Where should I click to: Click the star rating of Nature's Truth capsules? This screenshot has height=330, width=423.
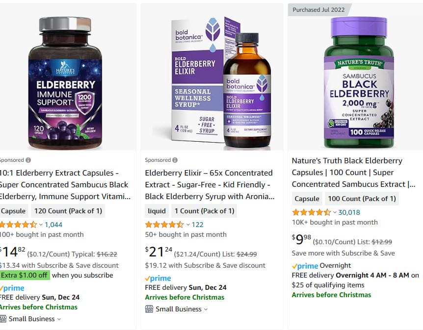tap(311, 212)
